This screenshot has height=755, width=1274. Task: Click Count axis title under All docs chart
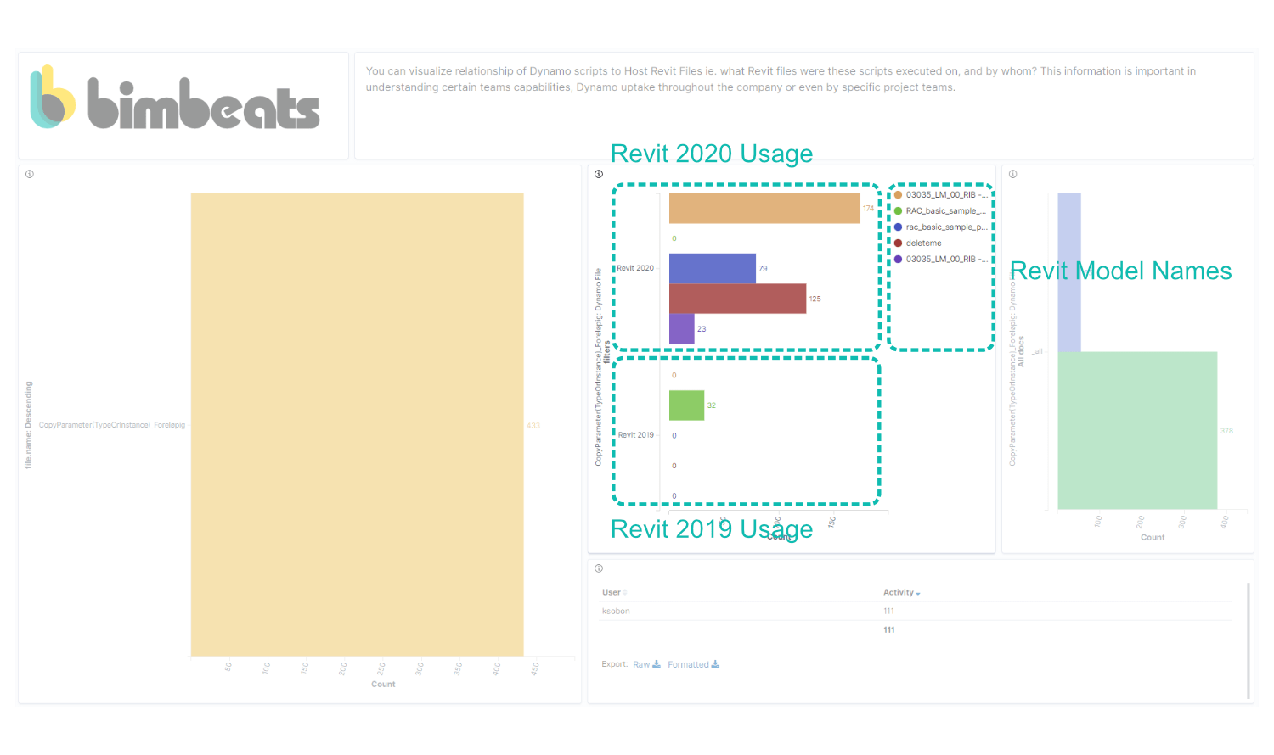pyautogui.click(x=1153, y=537)
